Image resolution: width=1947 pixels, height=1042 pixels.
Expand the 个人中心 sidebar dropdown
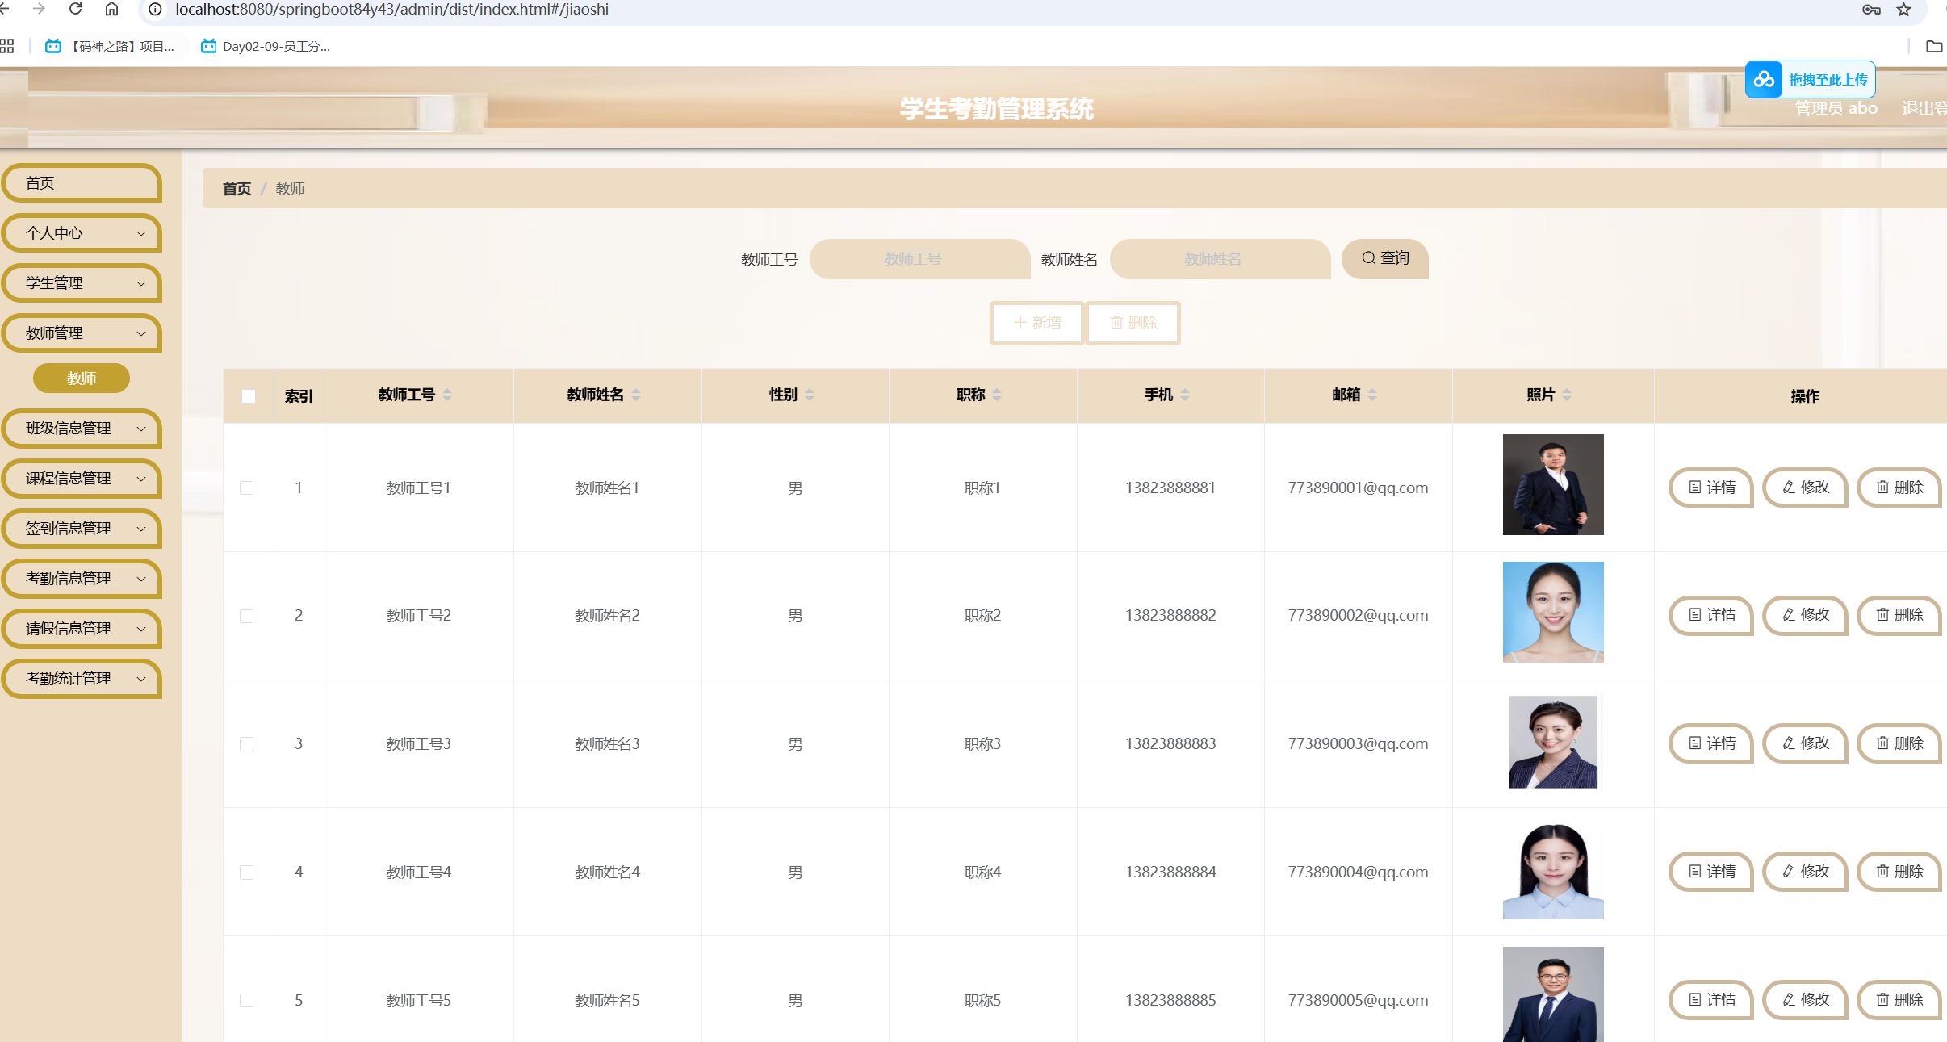[81, 233]
